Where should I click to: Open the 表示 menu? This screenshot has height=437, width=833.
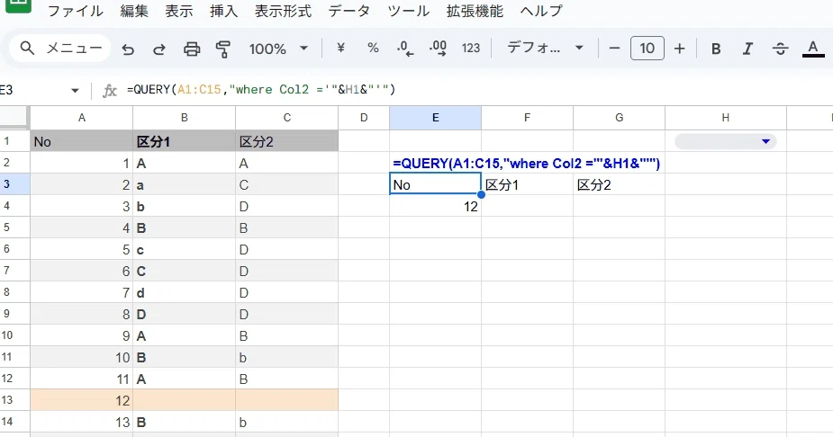point(178,11)
